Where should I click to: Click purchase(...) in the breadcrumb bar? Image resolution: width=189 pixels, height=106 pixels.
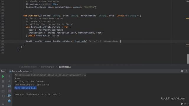pos(65,67)
